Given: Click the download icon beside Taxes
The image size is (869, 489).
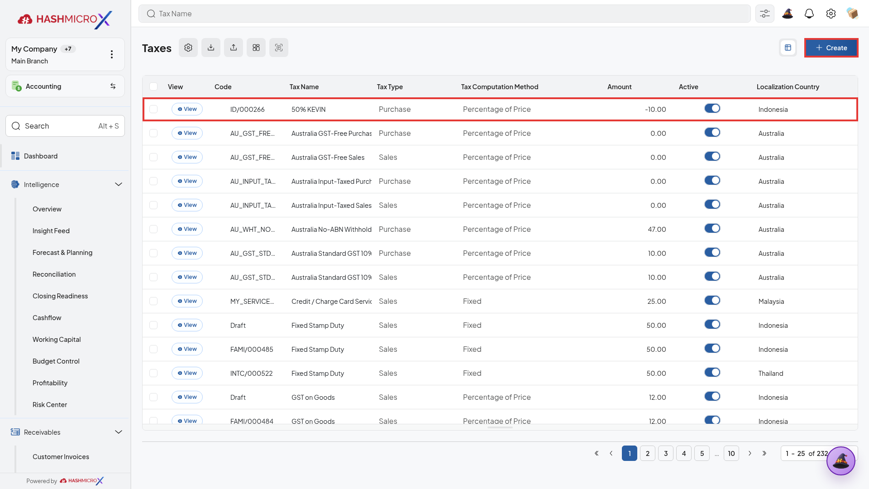Looking at the screenshot, I should (211, 48).
